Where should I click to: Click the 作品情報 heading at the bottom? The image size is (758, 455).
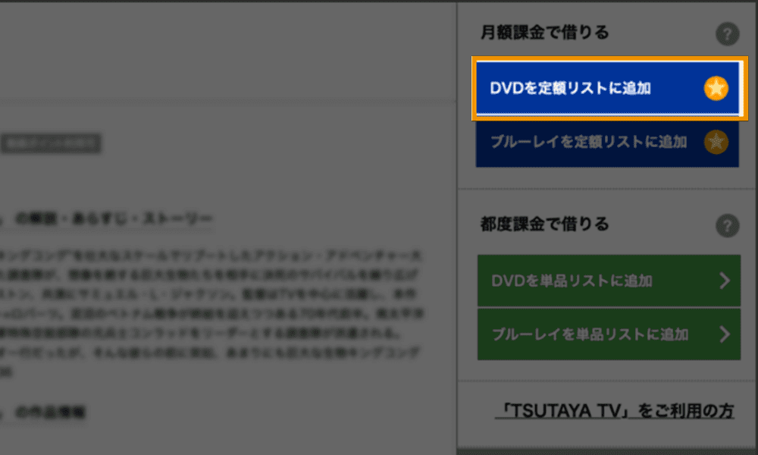point(52,413)
